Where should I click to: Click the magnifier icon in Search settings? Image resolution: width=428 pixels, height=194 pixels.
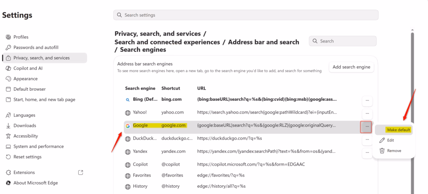[x=119, y=15]
